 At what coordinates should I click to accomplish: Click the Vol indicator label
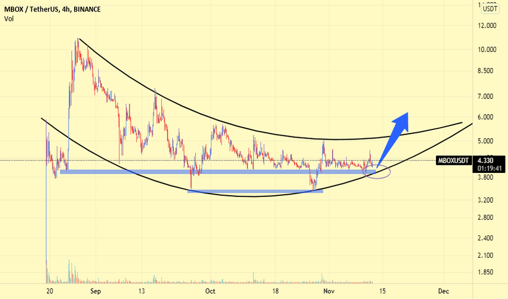9,18
